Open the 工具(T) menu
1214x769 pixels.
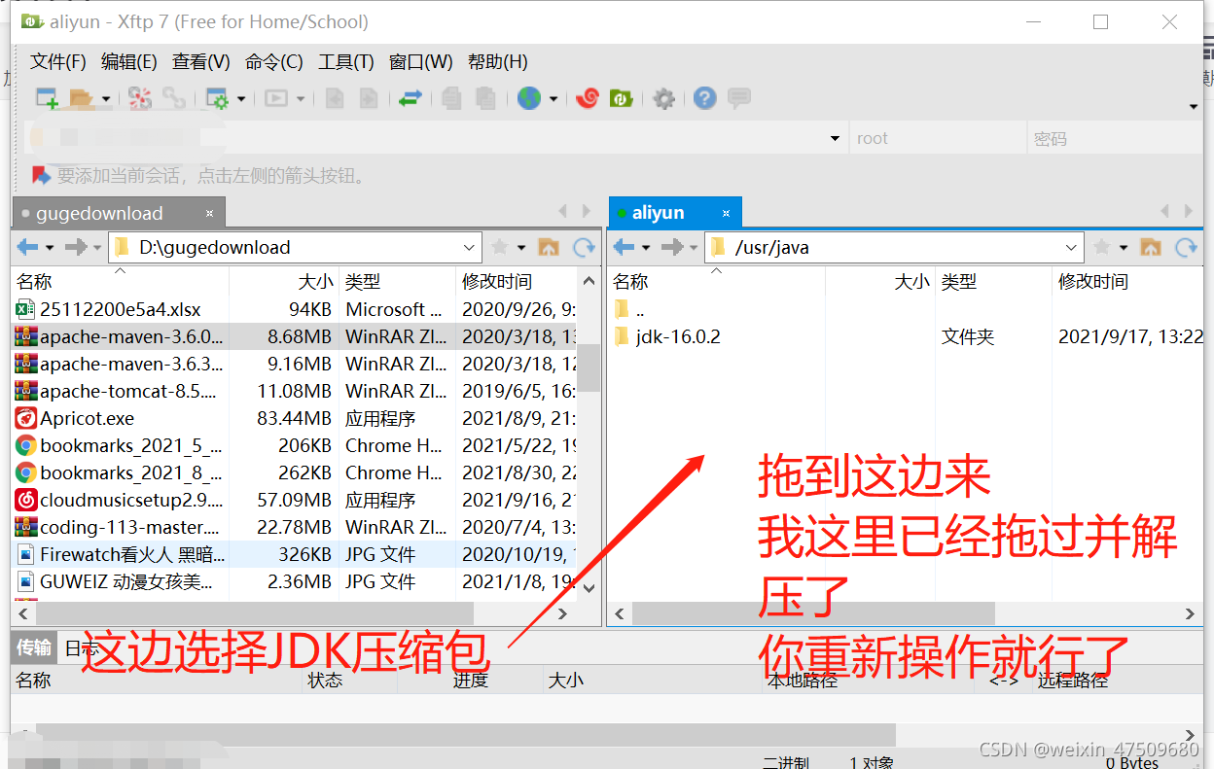coord(346,62)
